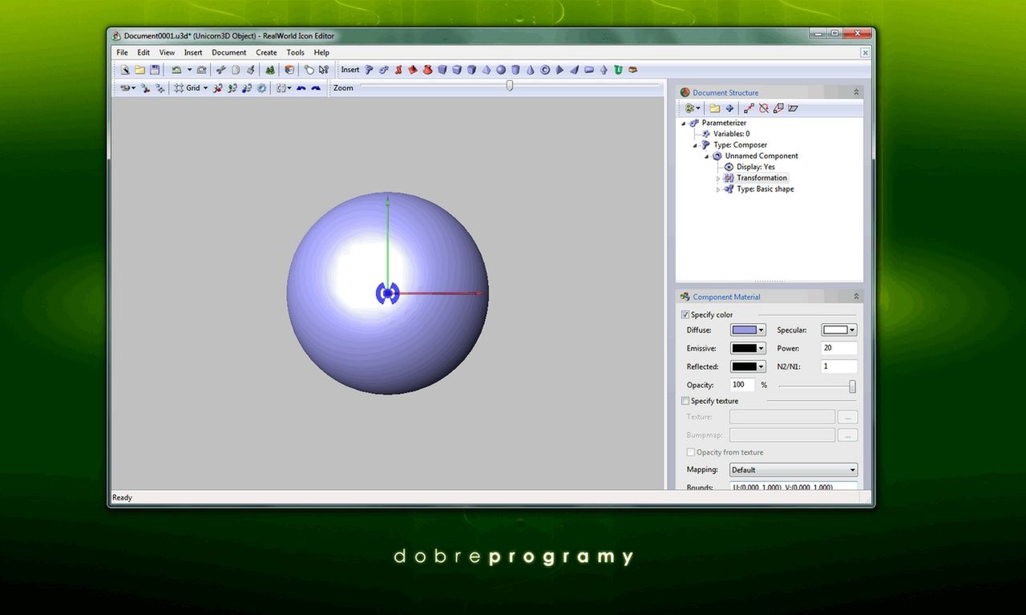1026x615 pixels.
Task: Open the View menu
Action: [167, 52]
